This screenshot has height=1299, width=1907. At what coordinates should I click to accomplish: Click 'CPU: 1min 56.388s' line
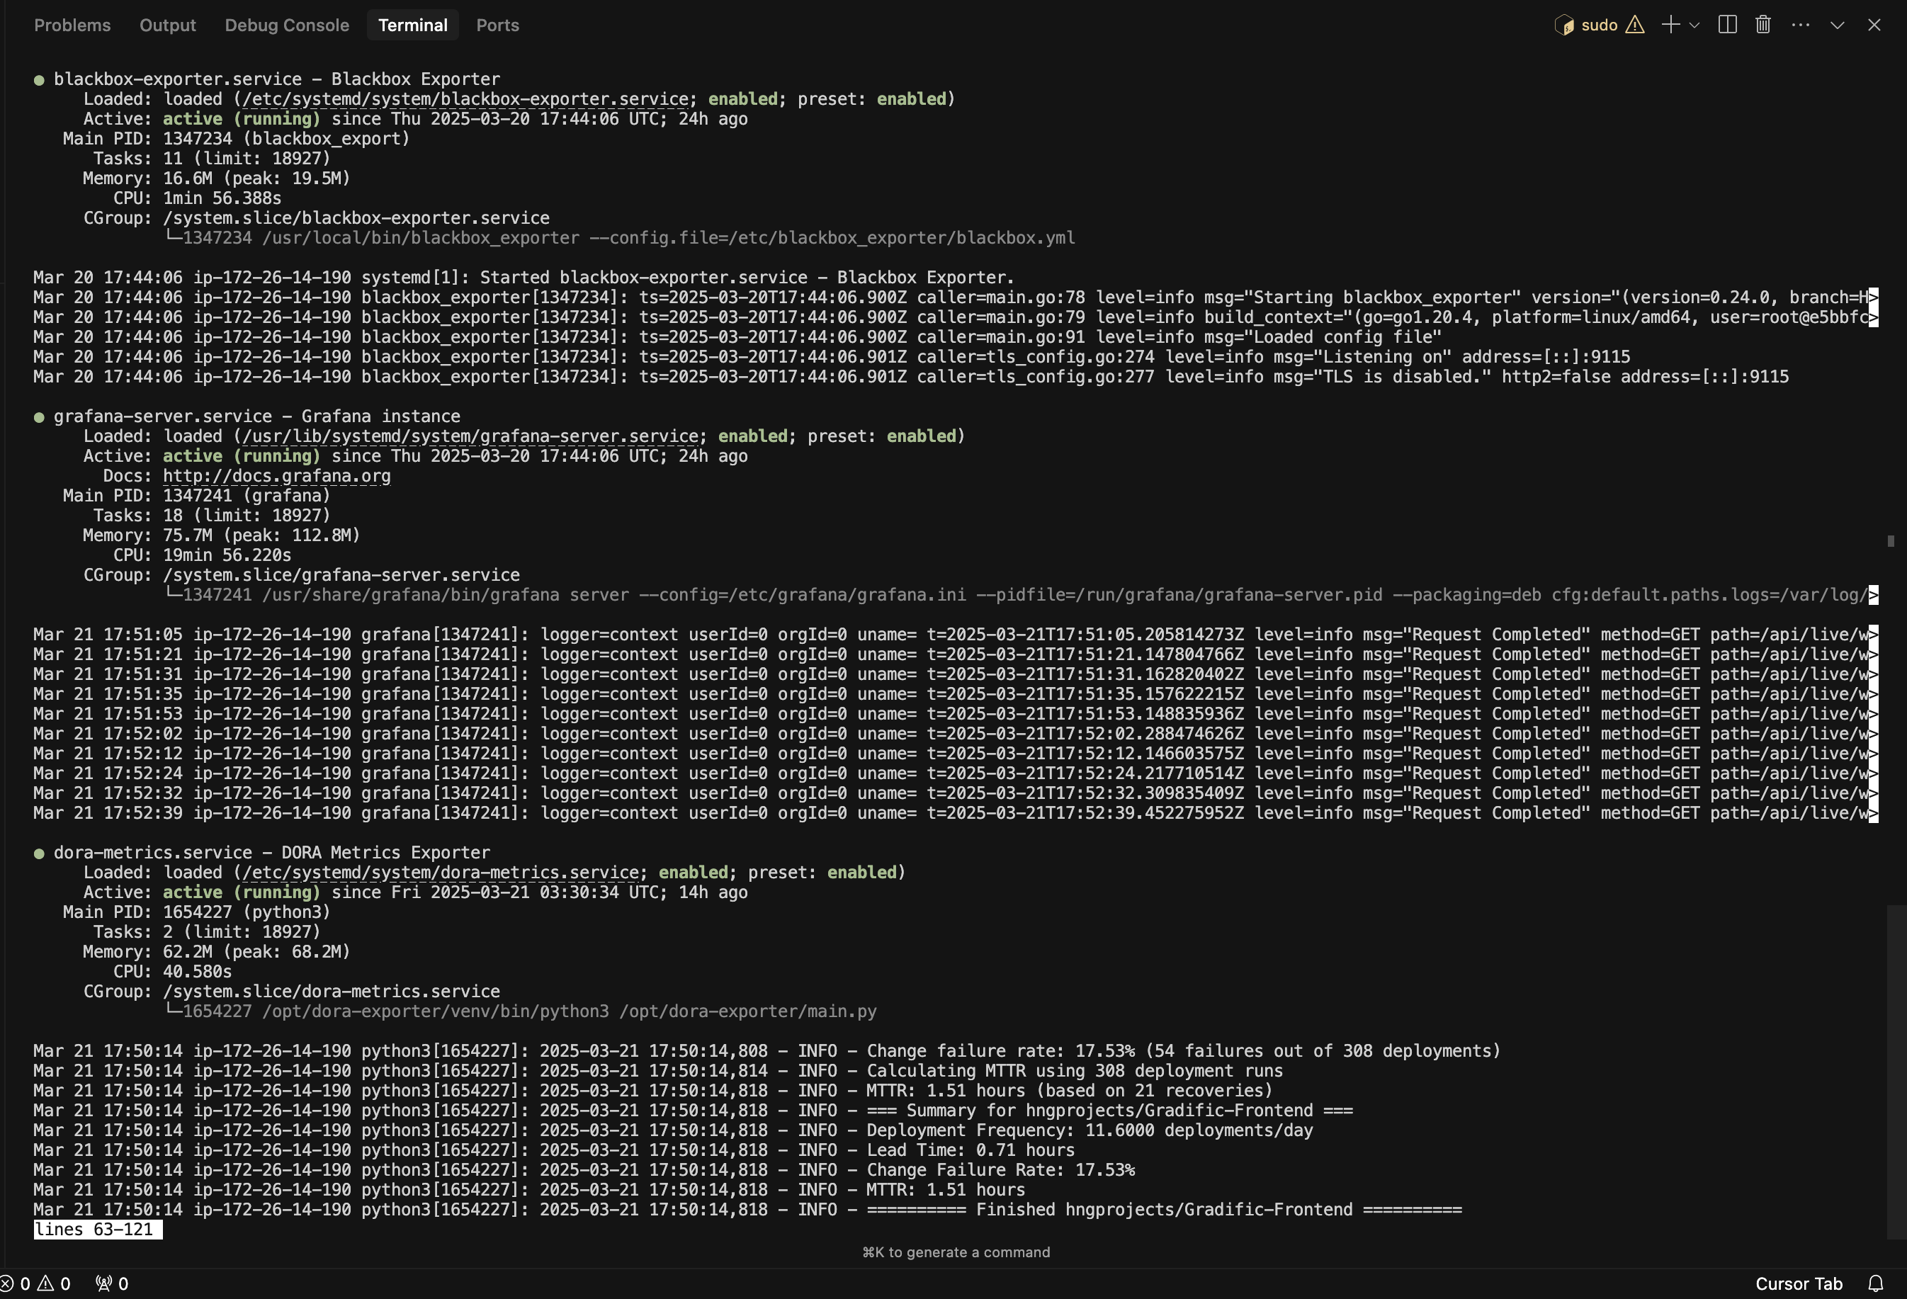(197, 198)
